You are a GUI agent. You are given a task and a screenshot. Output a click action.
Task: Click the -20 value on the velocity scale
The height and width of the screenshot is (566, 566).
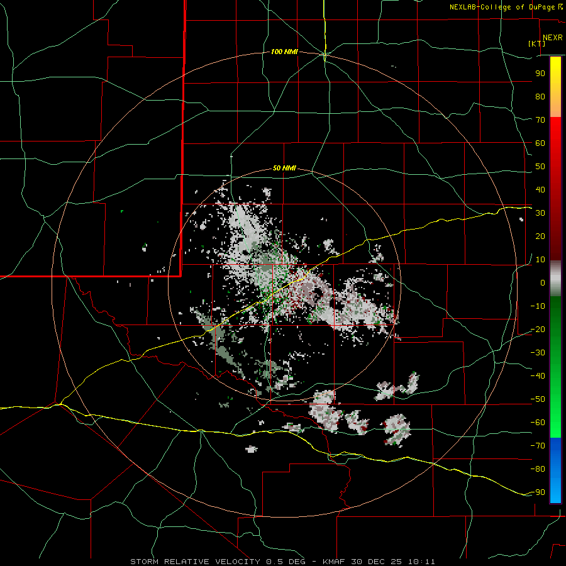click(x=538, y=329)
